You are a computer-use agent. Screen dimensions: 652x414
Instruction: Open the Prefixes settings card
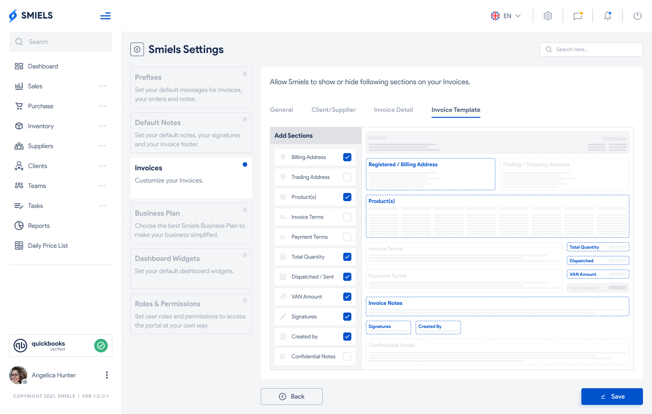pyautogui.click(x=191, y=87)
